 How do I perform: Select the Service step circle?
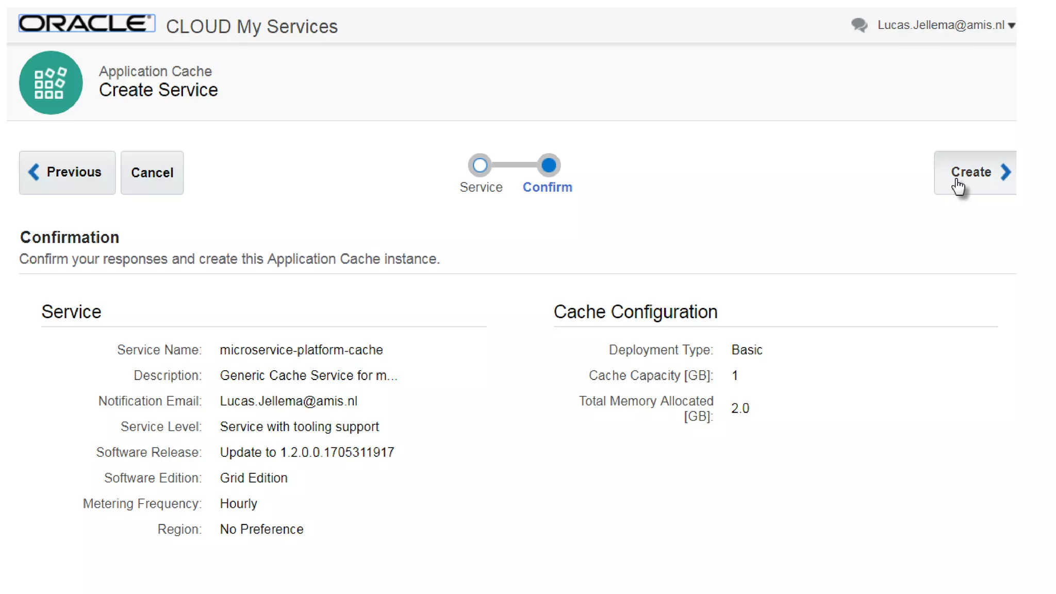coord(480,166)
